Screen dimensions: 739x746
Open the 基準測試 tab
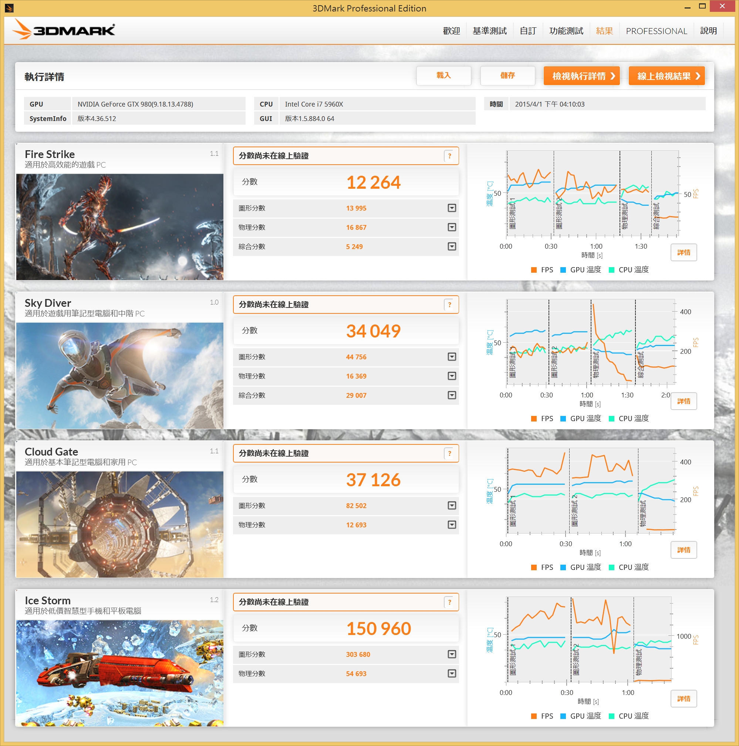[x=489, y=31]
